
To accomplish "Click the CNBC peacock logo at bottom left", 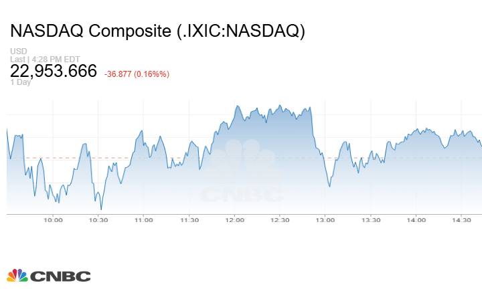I will pyautogui.click(x=48, y=275).
